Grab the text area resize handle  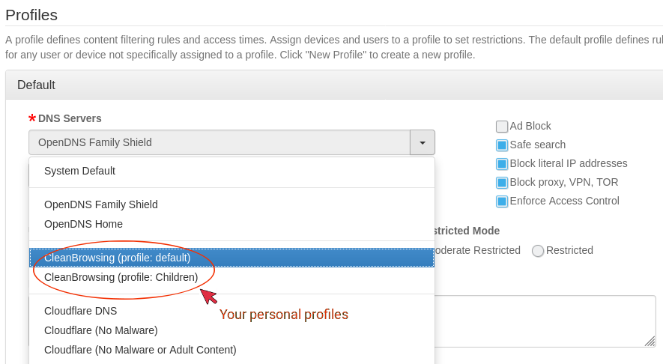650,341
